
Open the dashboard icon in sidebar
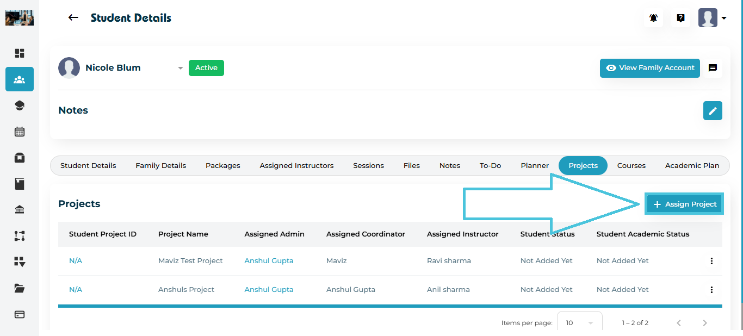coord(20,53)
